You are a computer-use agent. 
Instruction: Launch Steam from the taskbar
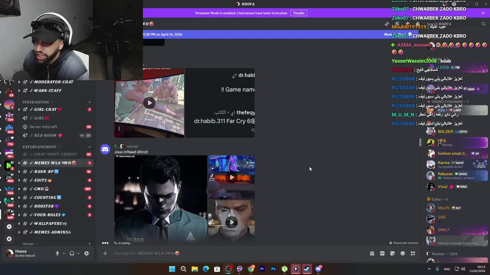pyautogui.click(x=307, y=269)
